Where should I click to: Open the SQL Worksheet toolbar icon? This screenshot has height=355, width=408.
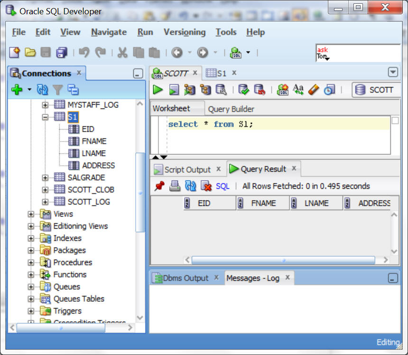(236, 52)
